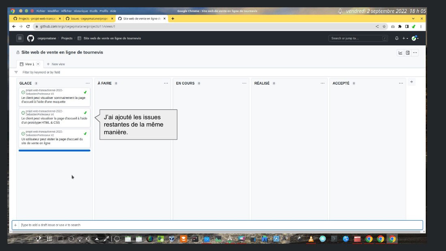Click the project title Site web de vente
The width and height of the screenshot is (446, 251).
pos(62,52)
